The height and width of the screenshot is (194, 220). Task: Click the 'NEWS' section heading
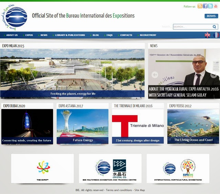tap(154, 46)
